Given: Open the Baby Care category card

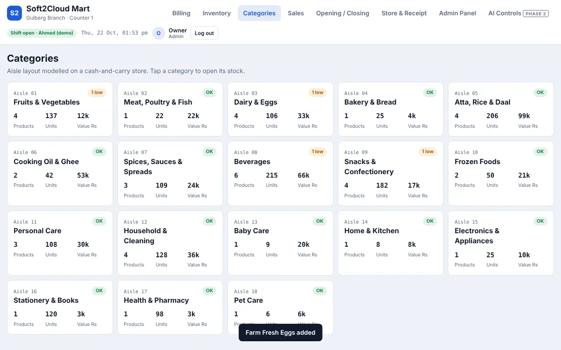Looking at the screenshot, I should 280,243.
